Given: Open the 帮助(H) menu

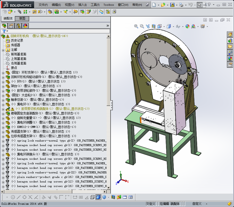Looking at the screenshot, I should pos(137,5).
